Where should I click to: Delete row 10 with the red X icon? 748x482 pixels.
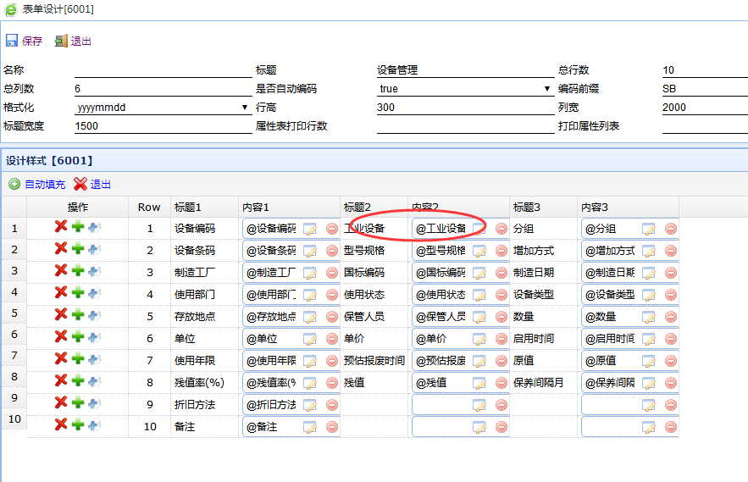click(61, 425)
